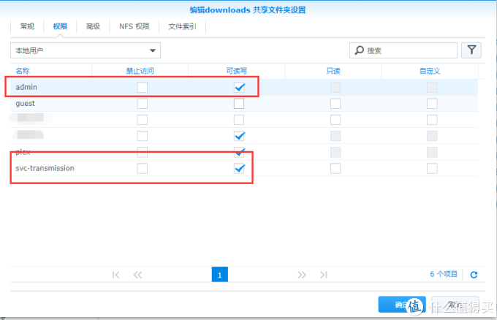497x320 pixels.
Task: Uncheck 可读写 for svc-transmission
Action: (239, 168)
